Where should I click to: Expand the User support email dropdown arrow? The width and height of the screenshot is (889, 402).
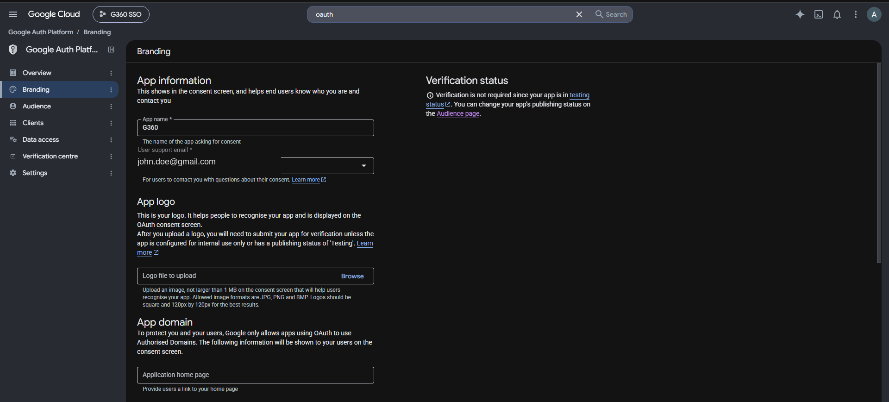pos(364,166)
